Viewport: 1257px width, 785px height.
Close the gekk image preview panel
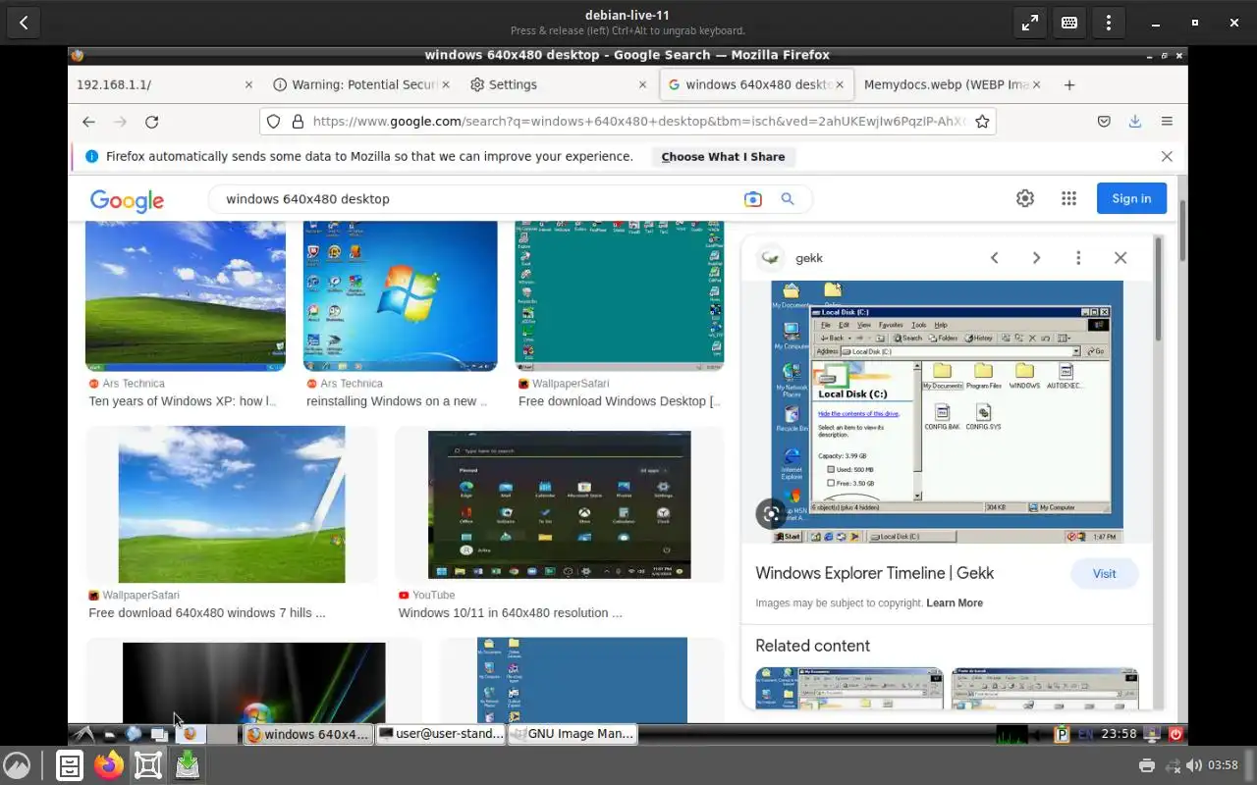click(1120, 258)
